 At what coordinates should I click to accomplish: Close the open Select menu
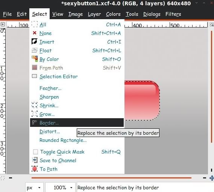39,14
